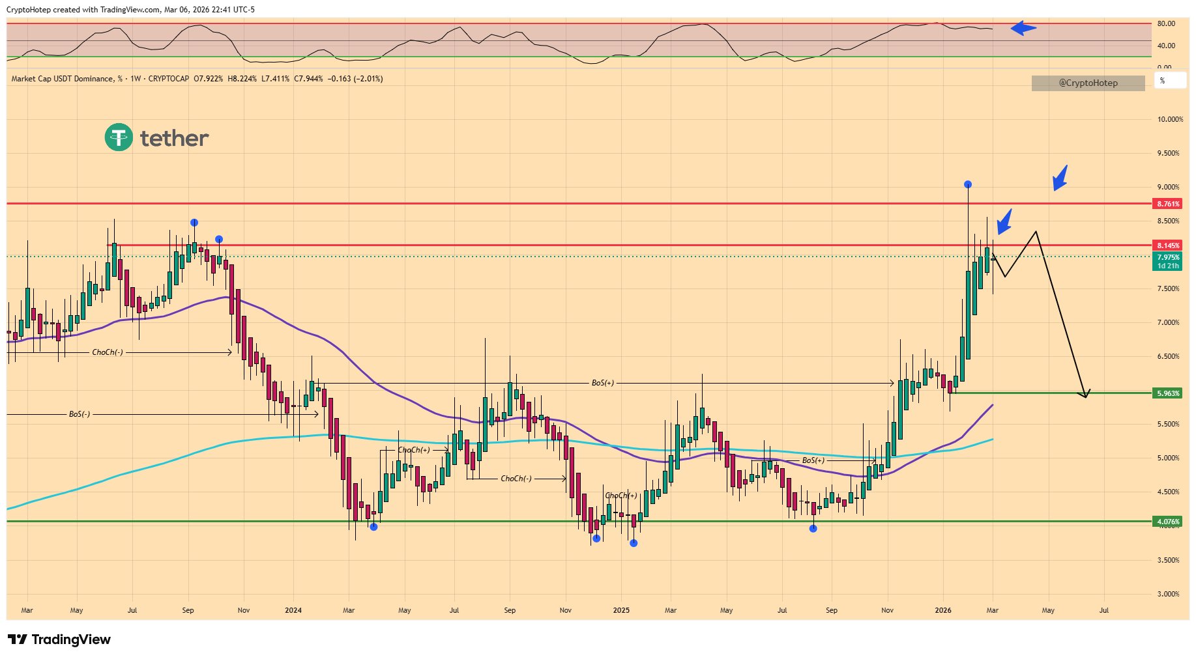Click the C7.944% close value

tap(308, 79)
